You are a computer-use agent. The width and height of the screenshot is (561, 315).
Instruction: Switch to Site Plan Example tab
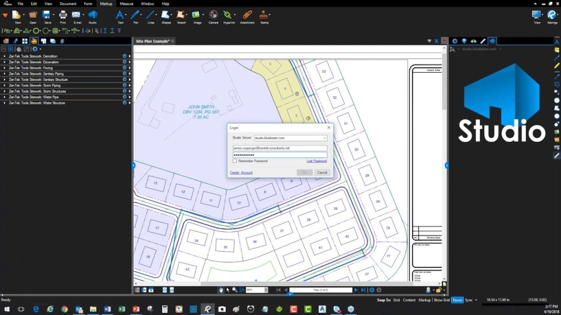[x=153, y=41]
